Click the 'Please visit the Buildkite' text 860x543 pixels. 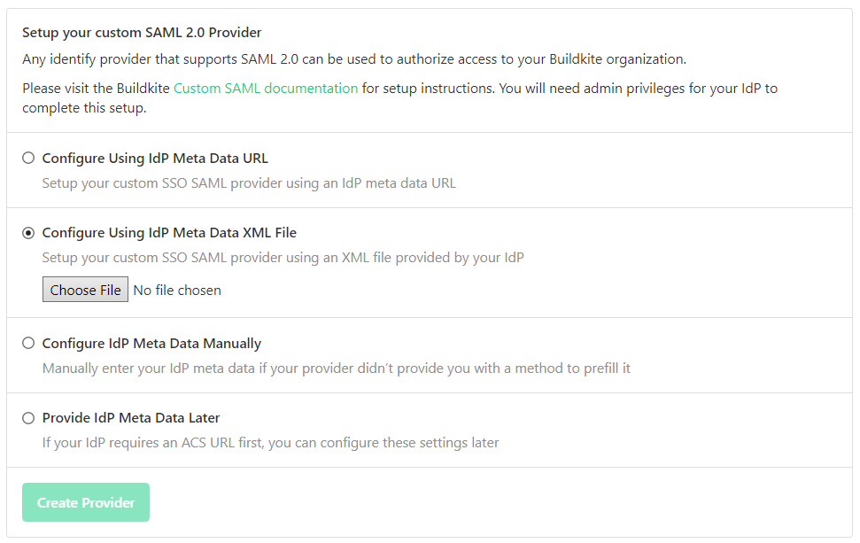tap(97, 89)
